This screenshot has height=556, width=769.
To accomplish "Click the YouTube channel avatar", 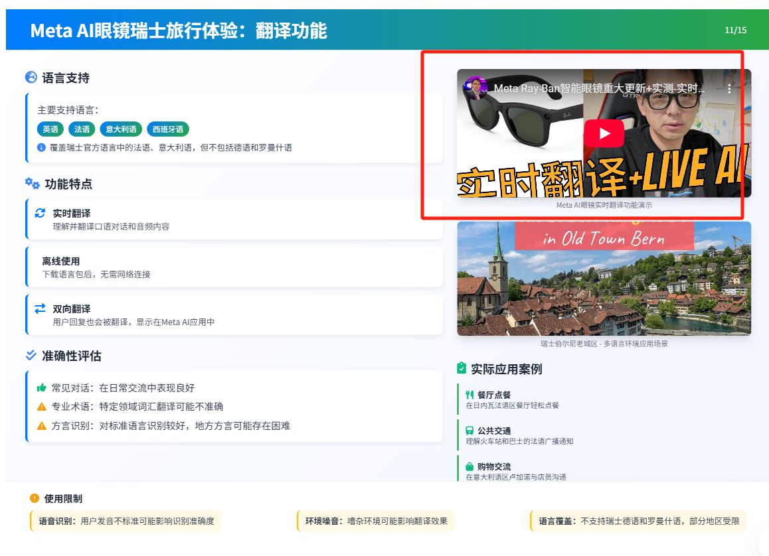I will pos(475,88).
